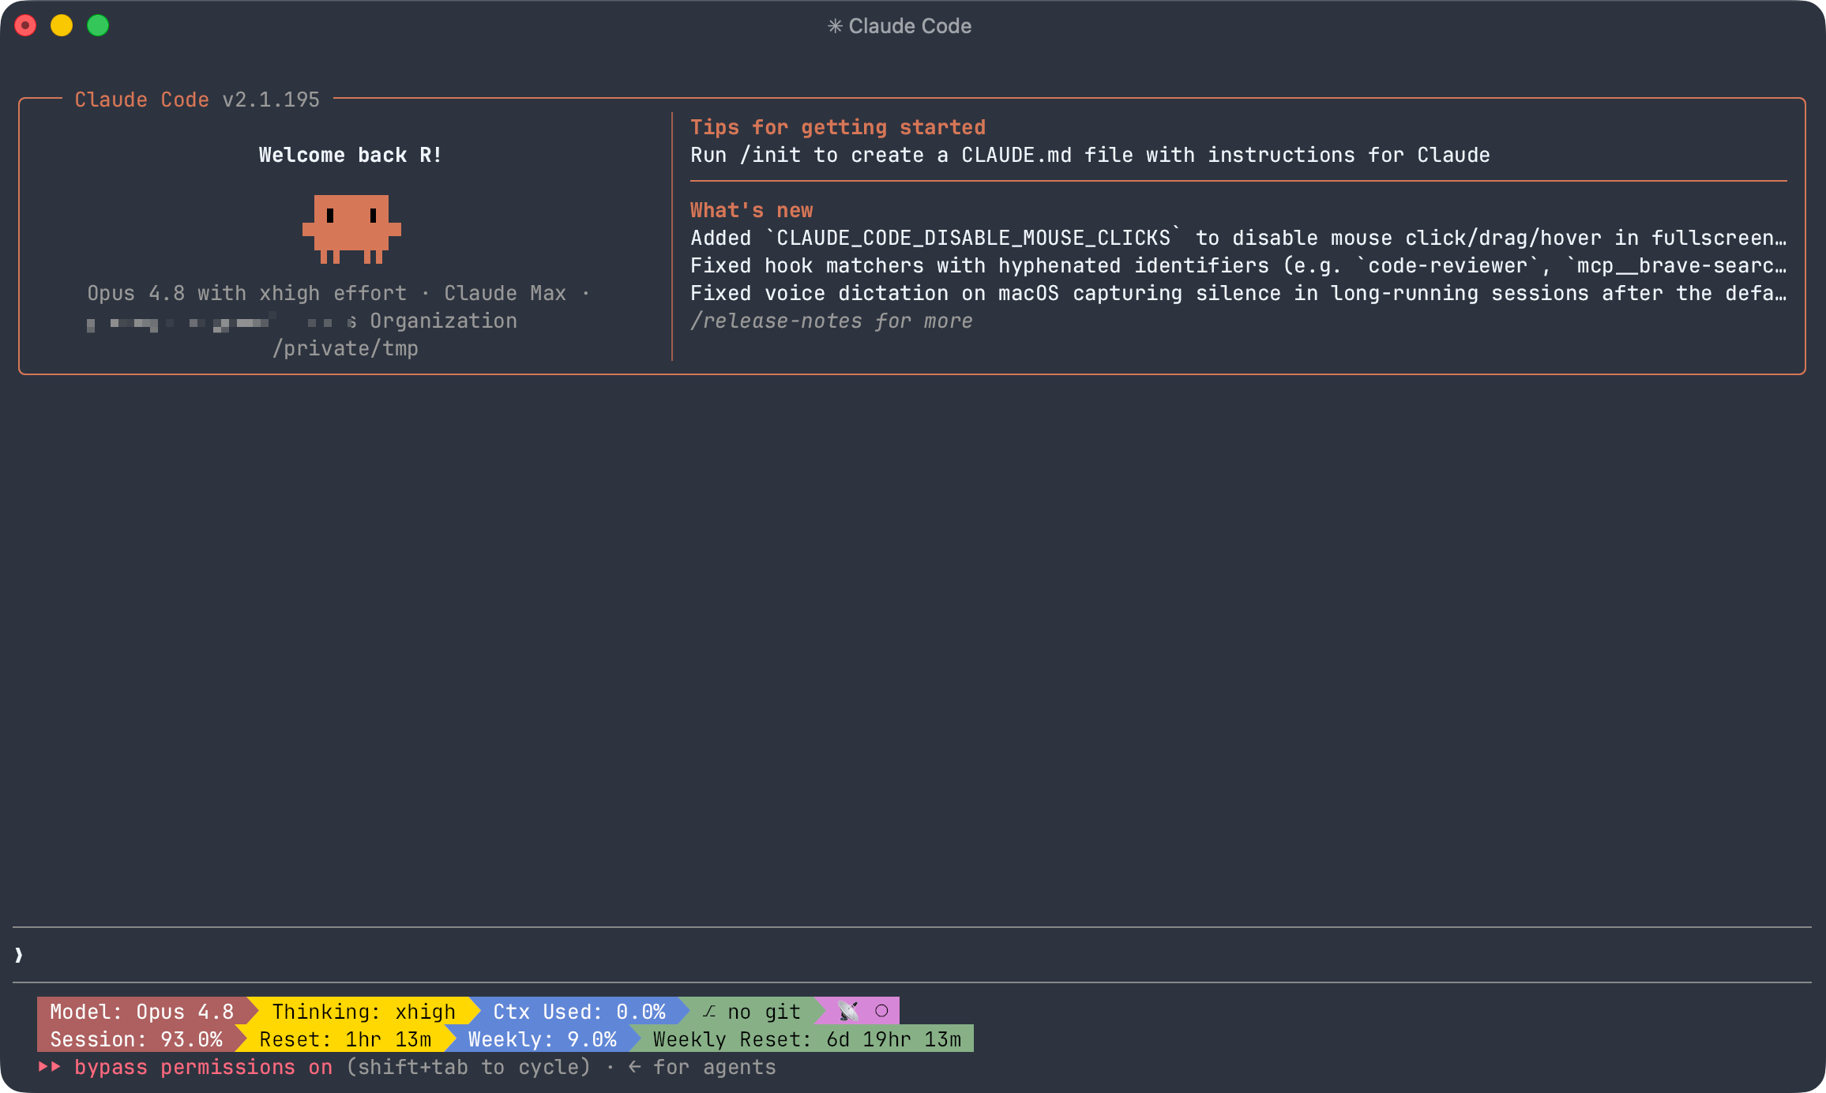This screenshot has height=1093, width=1826.
Task: Click the Weekly: 9.0% usage segment
Action: point(542,1039)
